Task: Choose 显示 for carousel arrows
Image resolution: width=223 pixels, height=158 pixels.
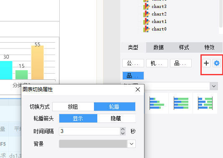Action: point(78,118)
